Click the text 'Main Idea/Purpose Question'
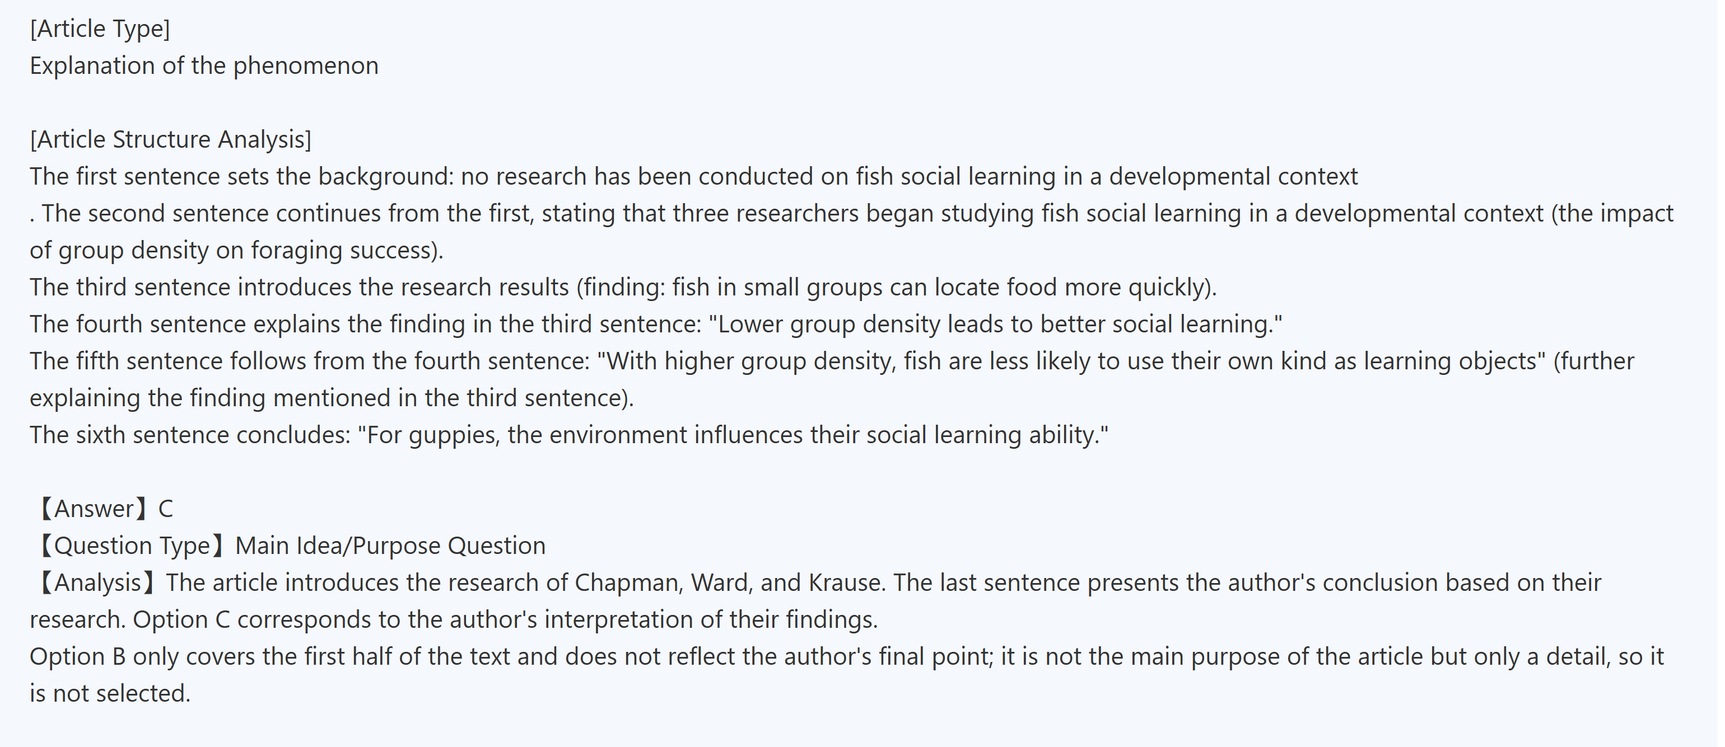Screen dimensions: 1725x747 point(390,546)
